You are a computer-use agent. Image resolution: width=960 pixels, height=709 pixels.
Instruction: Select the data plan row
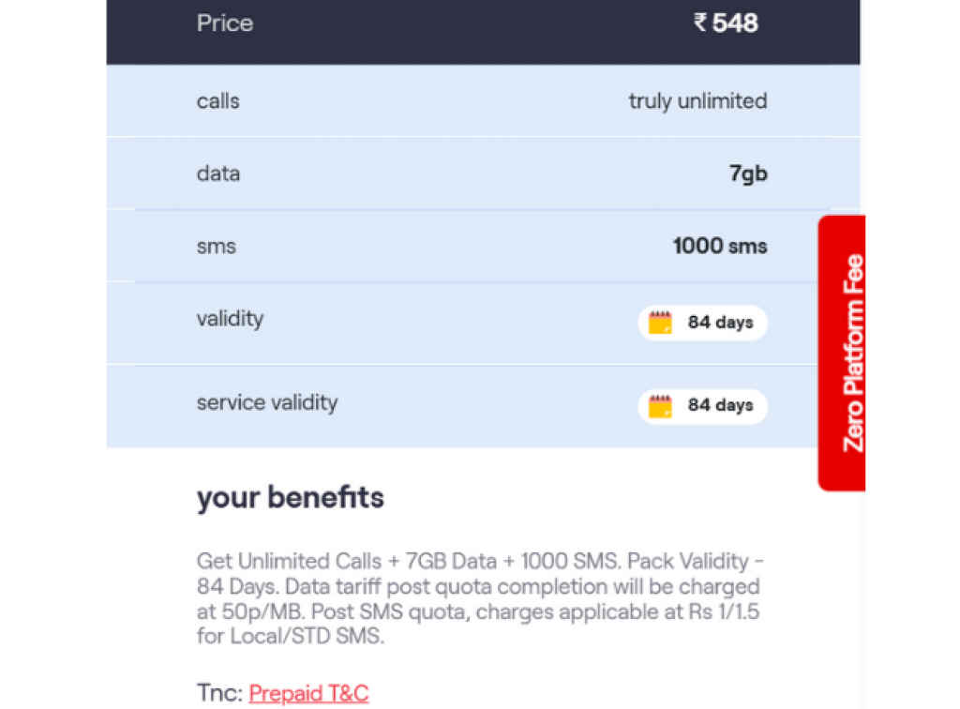[469, 173]
